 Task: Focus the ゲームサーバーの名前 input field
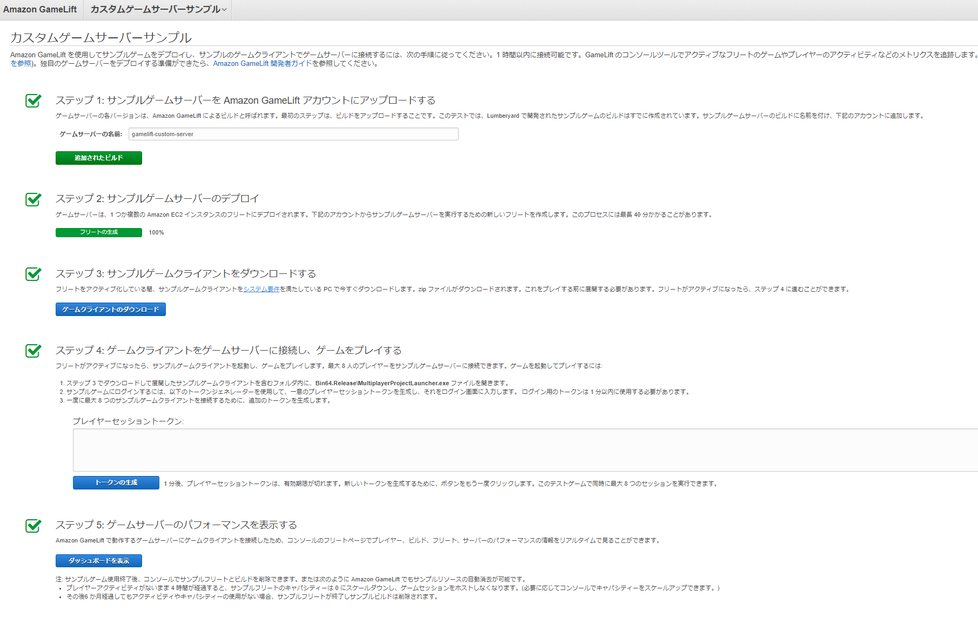coord(293,134)
